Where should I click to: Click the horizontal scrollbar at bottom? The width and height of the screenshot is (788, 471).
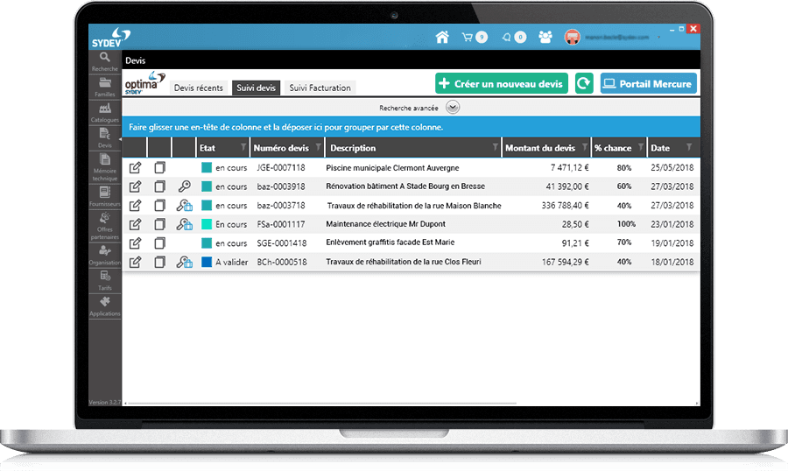pyautogui.click(x=321, y=403)
